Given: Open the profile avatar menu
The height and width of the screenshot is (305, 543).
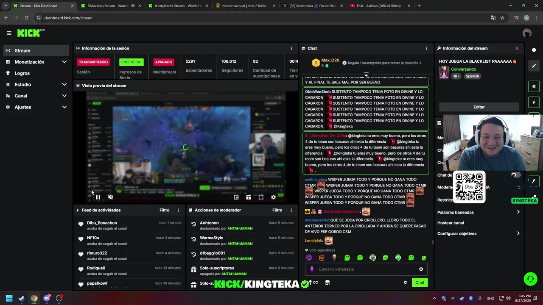Looking at the screenshot, I should 527,33.
